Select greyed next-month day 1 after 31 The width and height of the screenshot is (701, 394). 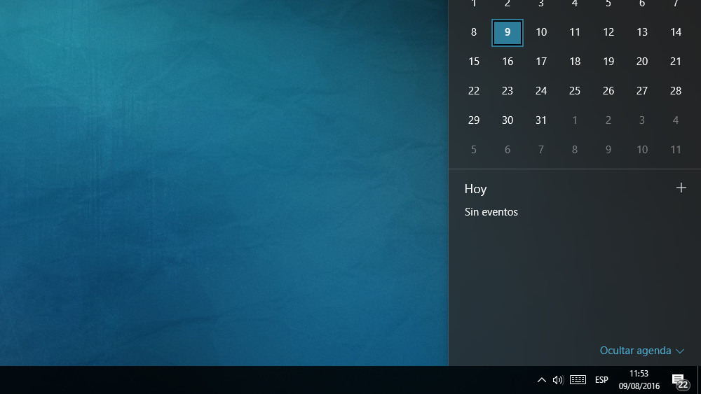point(575,120)
